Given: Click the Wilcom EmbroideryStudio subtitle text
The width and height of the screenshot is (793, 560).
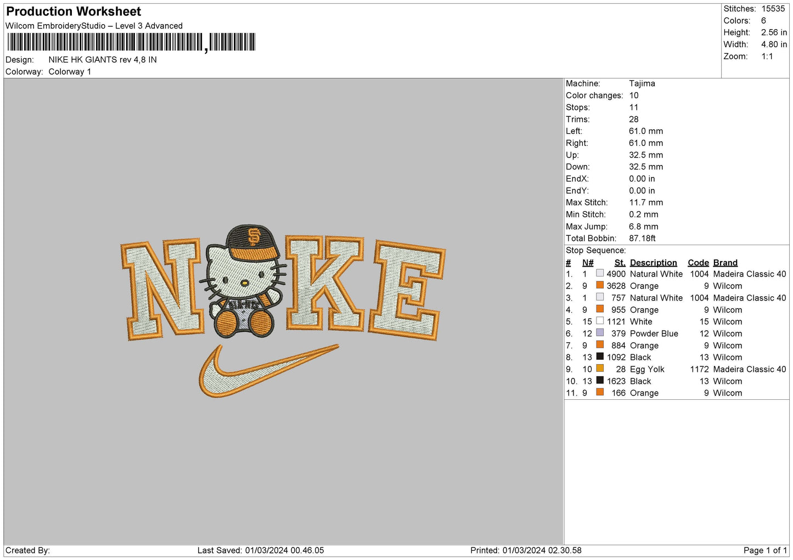Looking at the screenshot, I should tap(94, 26).
